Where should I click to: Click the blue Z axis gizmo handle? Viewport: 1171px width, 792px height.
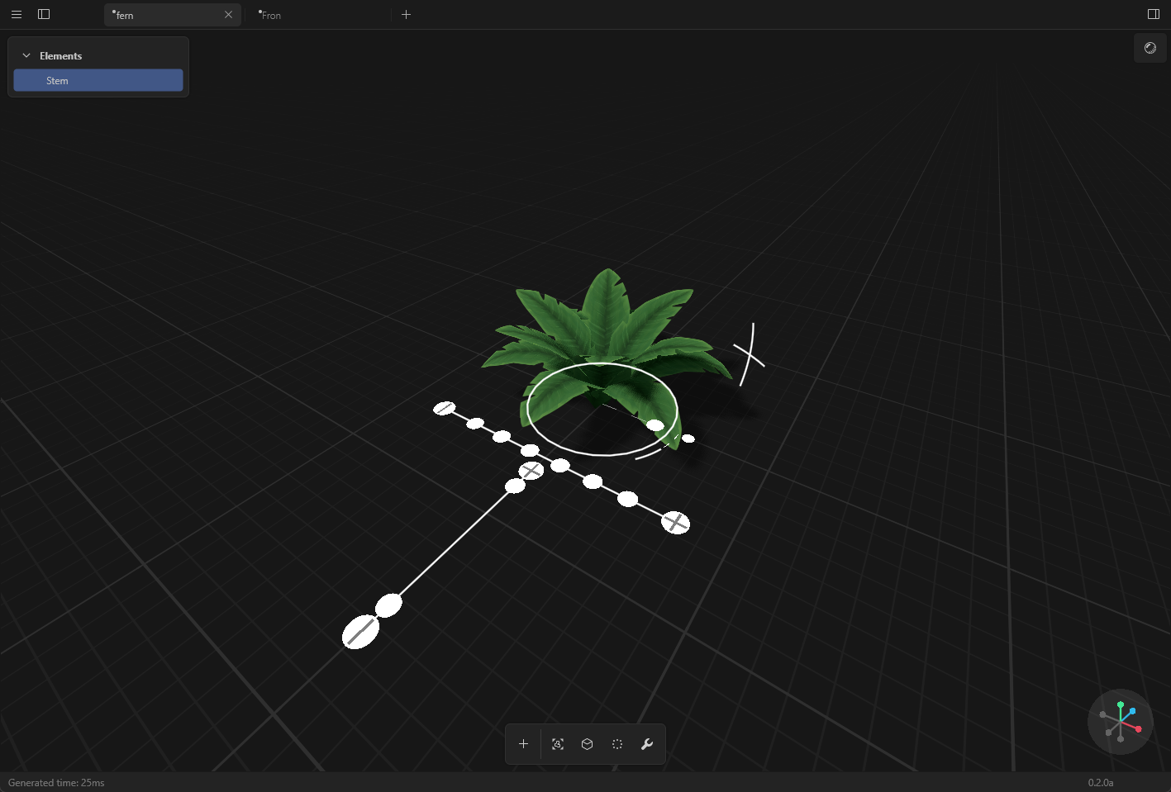click(x=1132, y=711)
